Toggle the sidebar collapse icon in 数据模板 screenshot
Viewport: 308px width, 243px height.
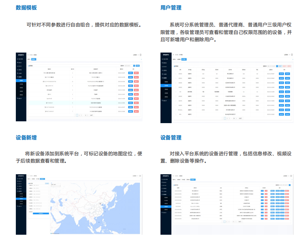(28, 55)
